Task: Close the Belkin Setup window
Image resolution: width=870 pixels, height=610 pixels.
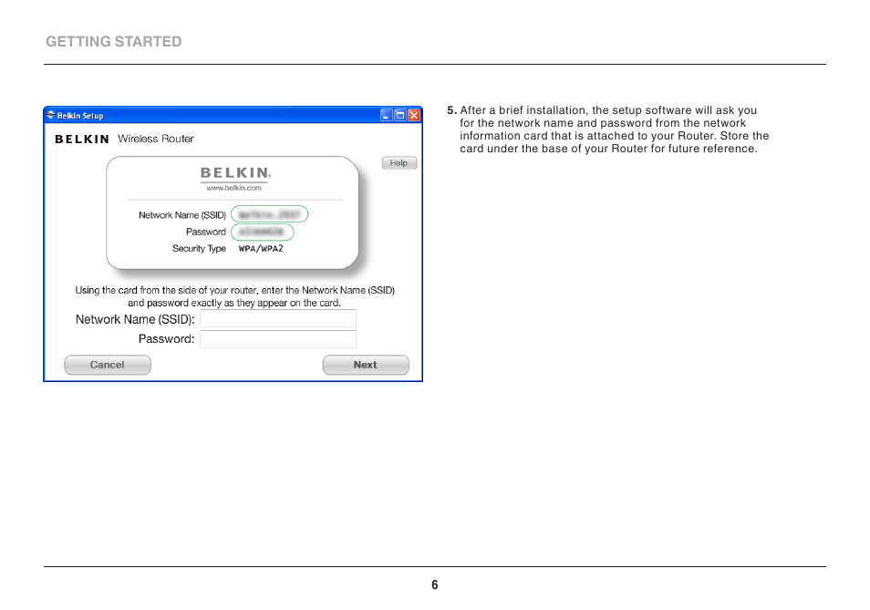Action: point(414,116)
